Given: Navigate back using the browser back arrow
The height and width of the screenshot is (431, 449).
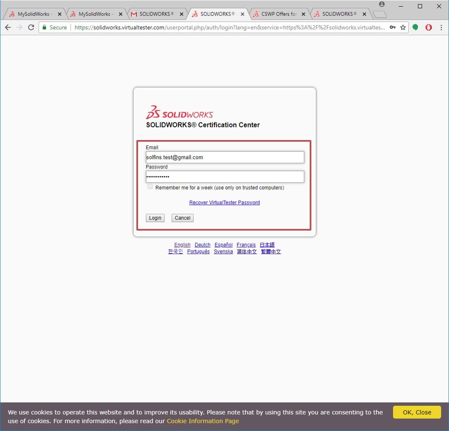Looking at the screenshot, I should click(8, 27).
